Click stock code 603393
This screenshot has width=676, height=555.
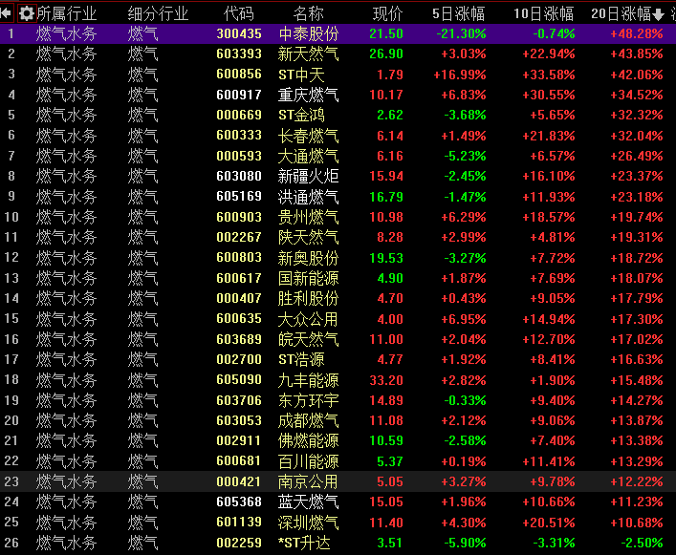239,53
